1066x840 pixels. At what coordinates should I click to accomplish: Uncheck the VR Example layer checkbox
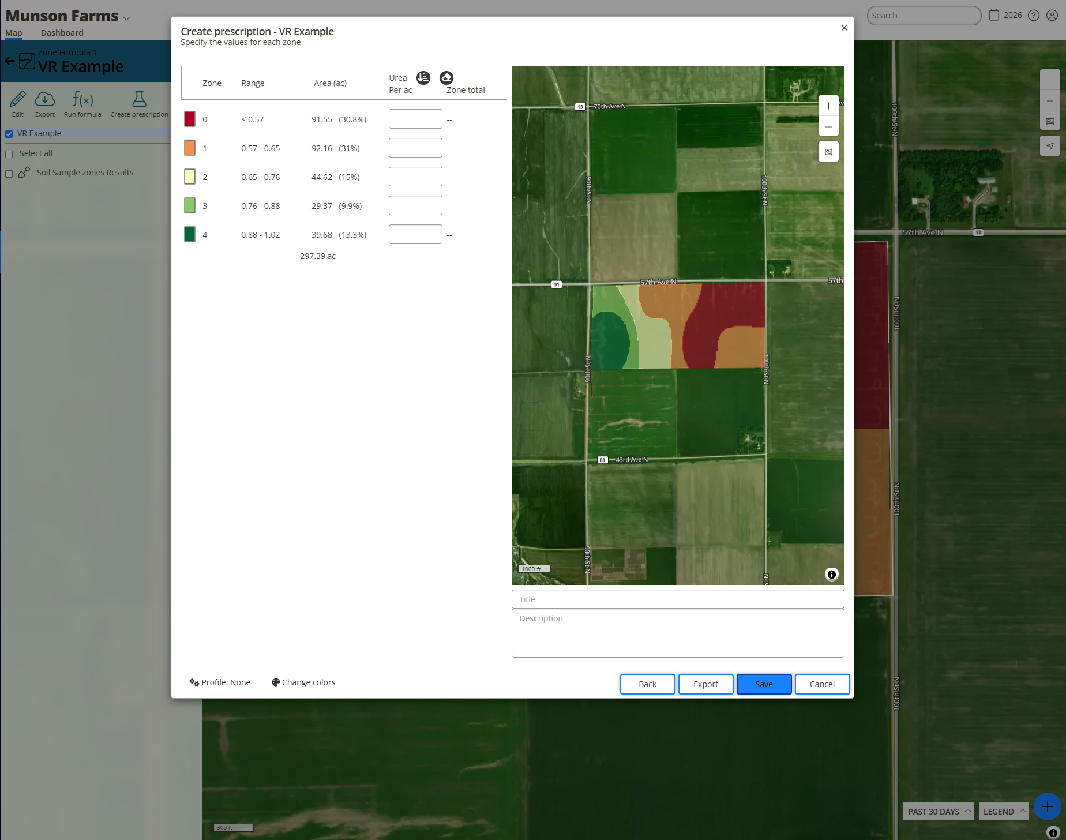9,134
